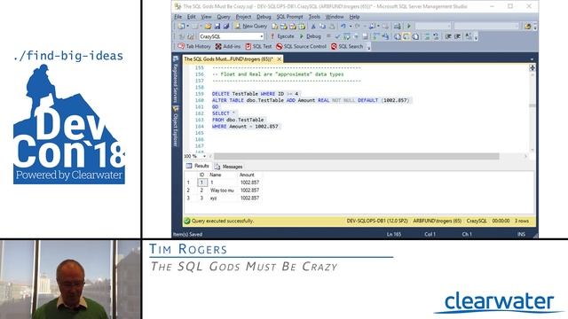Click the Copy icon
Viewport: 568px width, 319px height.
pos(322,26)
